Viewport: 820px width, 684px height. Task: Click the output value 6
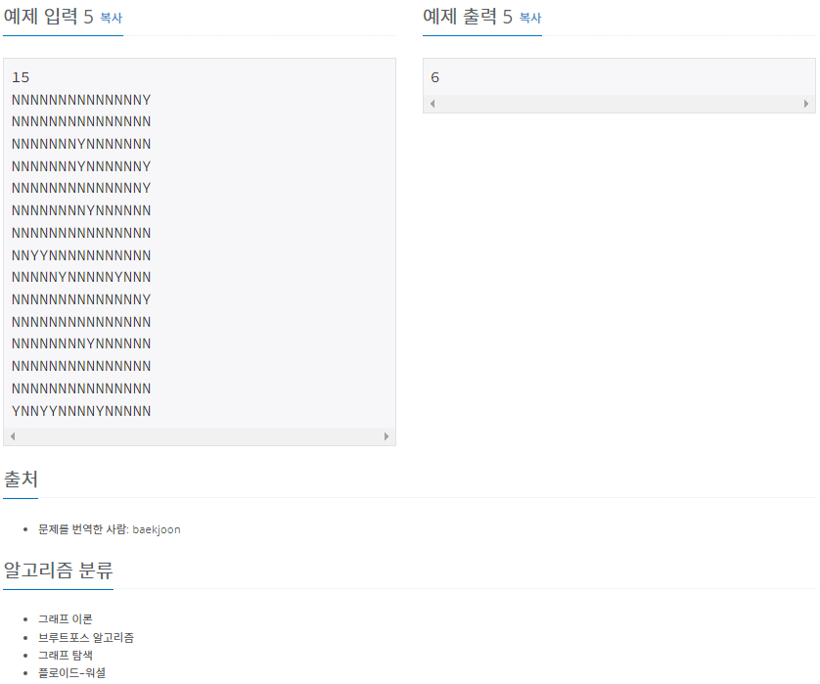pos(435,78)
